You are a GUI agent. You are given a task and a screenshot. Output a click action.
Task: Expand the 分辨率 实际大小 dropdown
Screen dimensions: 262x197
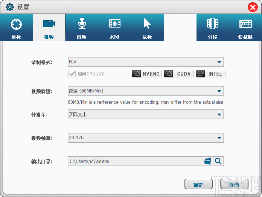[146, 114]
